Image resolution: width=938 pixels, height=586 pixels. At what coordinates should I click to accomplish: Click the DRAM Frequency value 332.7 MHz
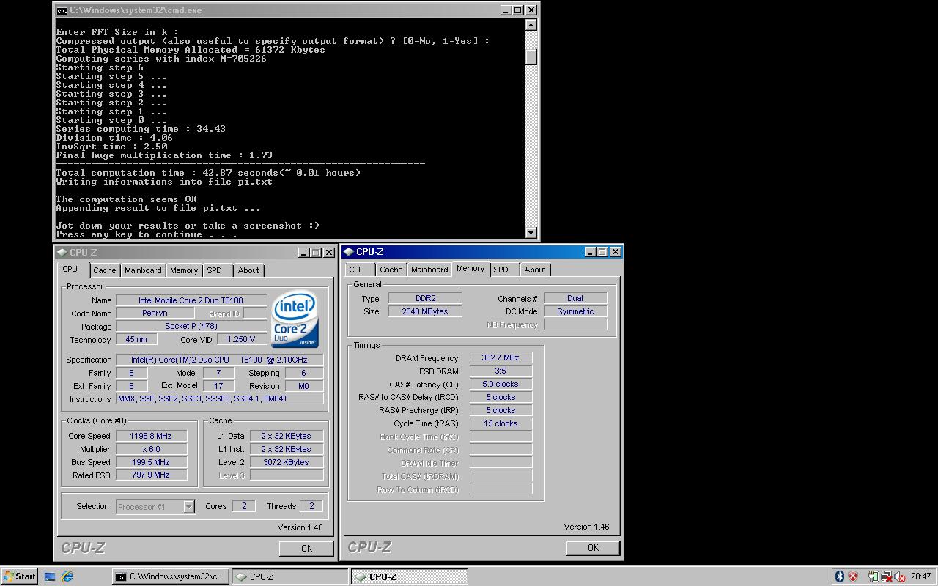click(501, 357)
